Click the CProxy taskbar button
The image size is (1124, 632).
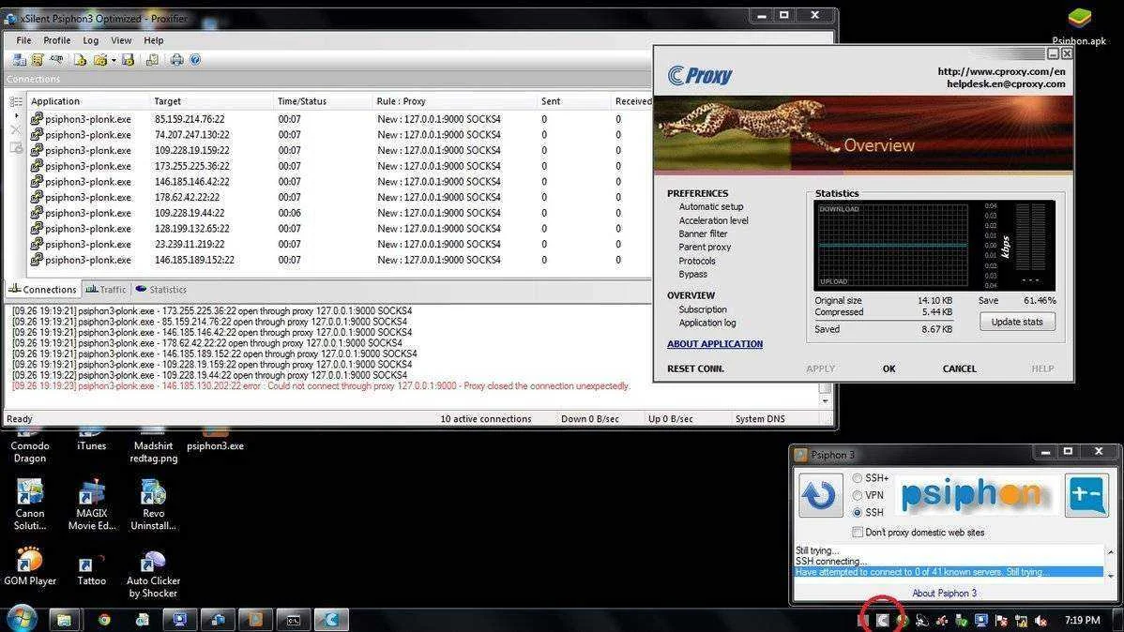tap(330, 620)
